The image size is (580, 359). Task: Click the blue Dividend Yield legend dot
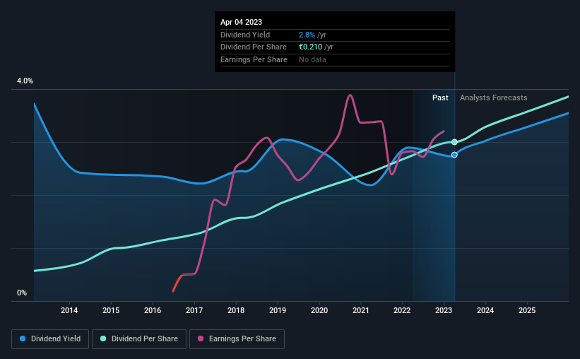(x=23, y=339)
